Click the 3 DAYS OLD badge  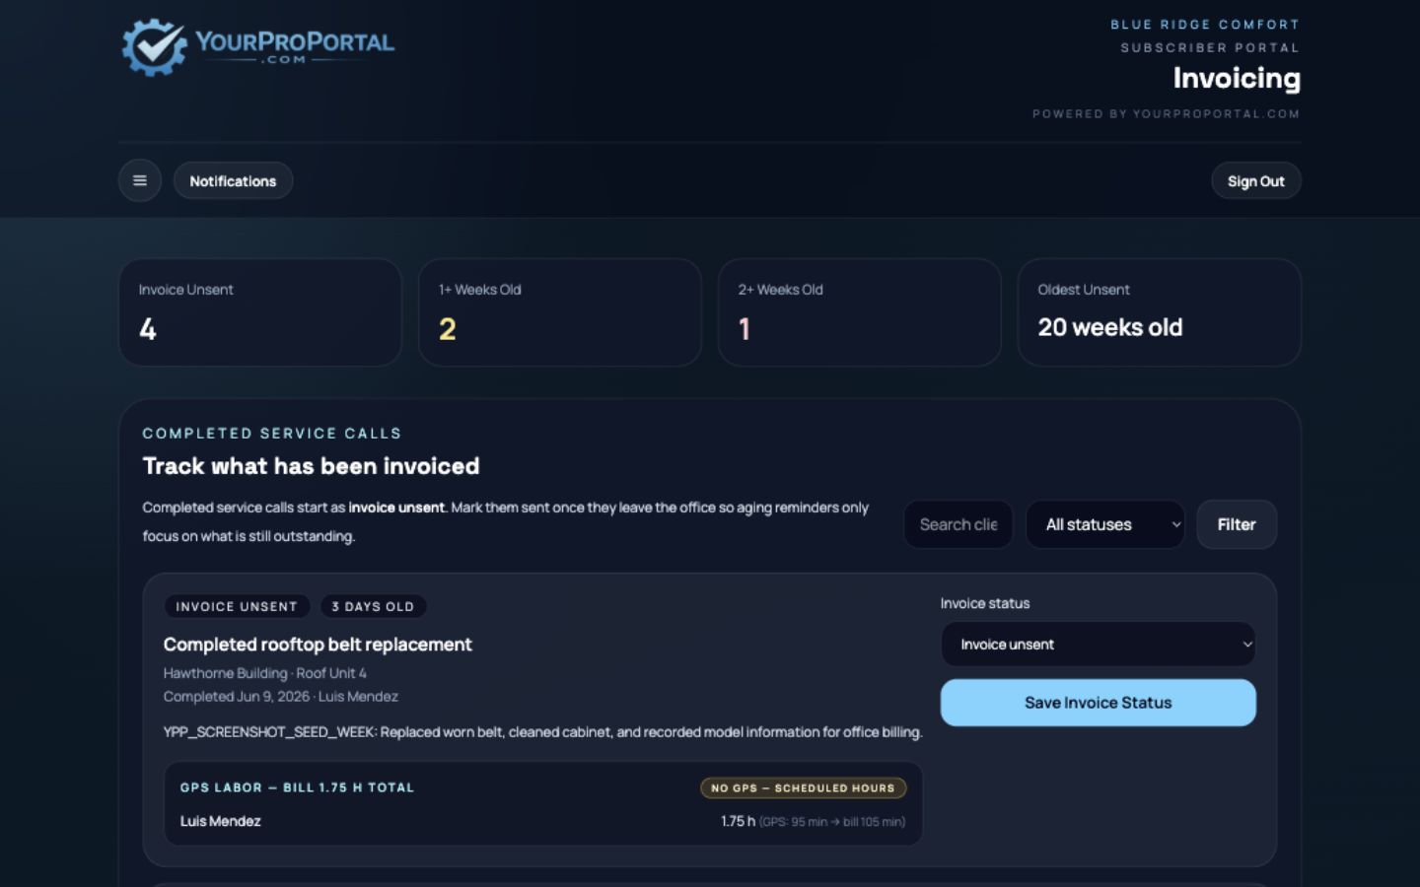point(373,606)
